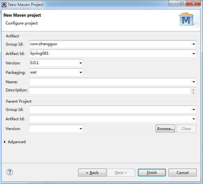Click the Next > button
Screen dimensions: 203x184
point(121,173)
